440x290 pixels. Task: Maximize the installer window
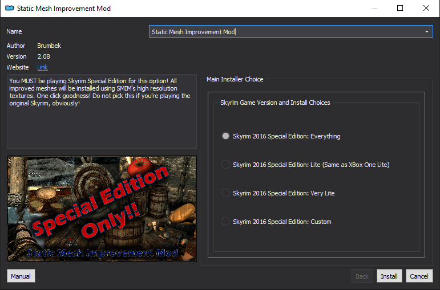(x=400, y=8)
